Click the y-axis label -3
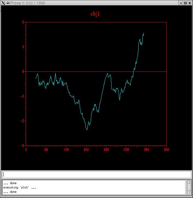Viewport: 193px width, 198px height. click(x=22, y=146)
